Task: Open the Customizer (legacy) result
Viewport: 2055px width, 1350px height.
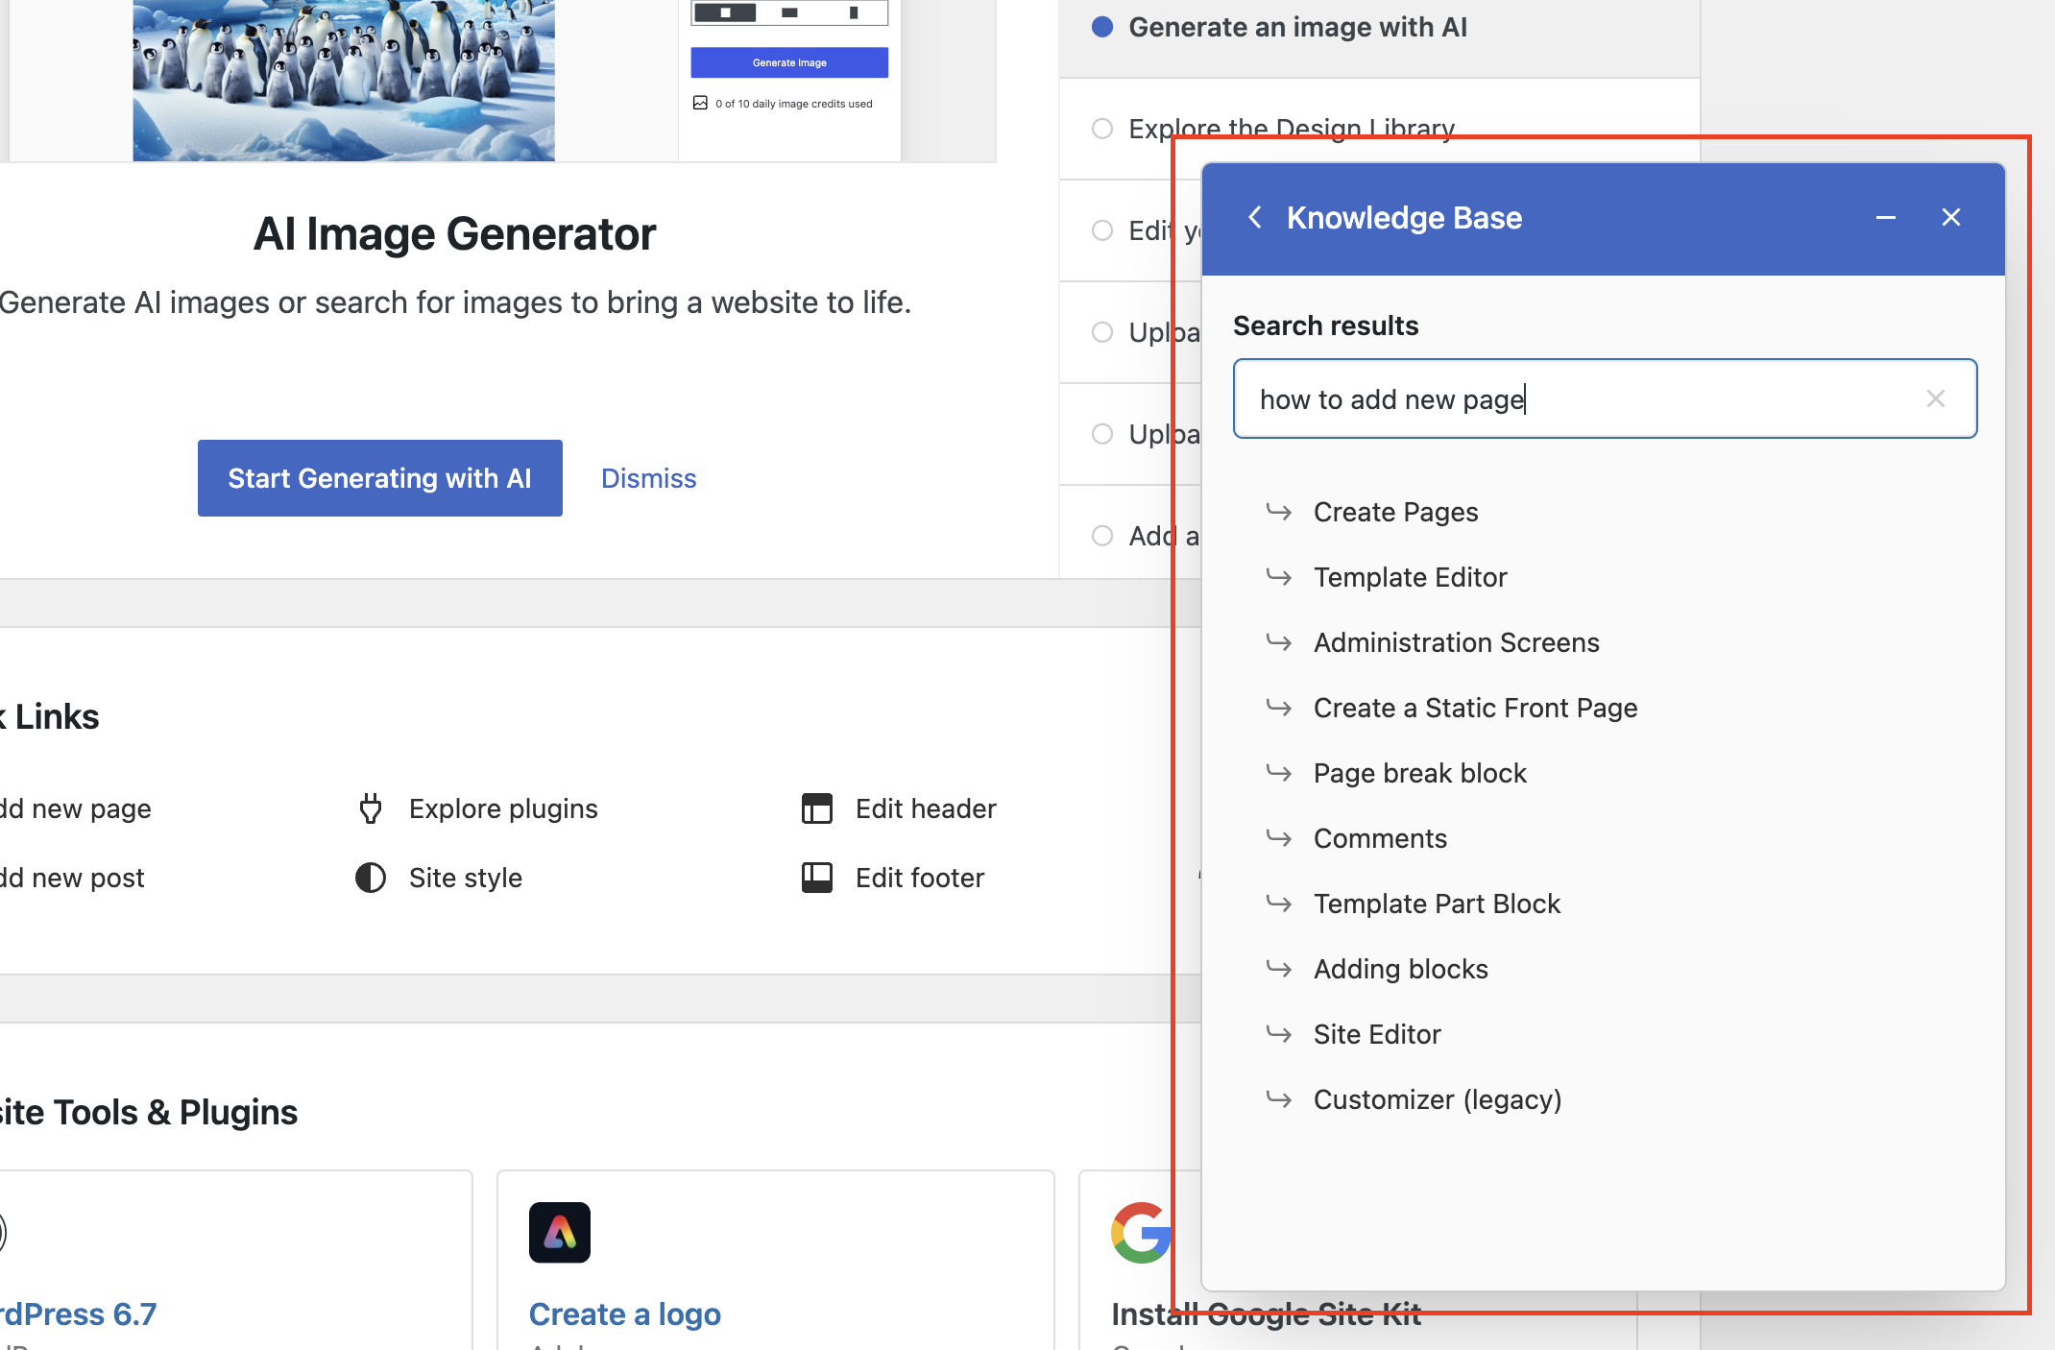Action: point(1437,1100)
